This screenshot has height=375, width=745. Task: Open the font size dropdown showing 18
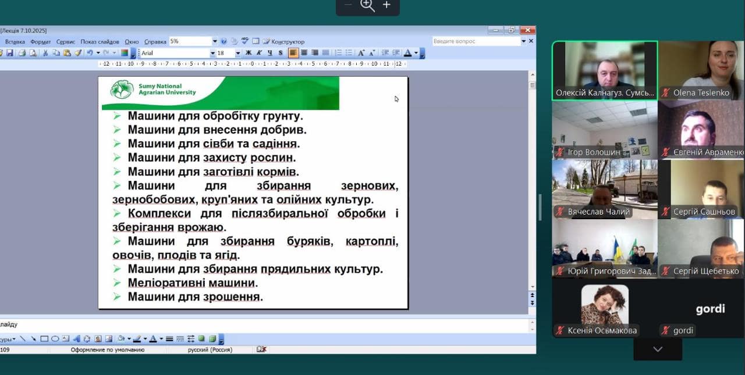[237, 53]
